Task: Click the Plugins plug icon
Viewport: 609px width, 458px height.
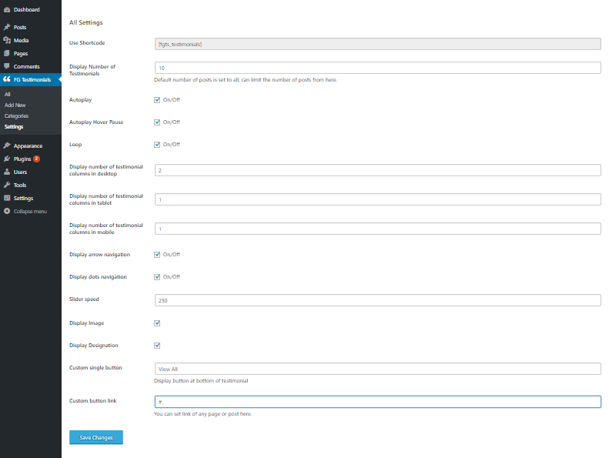Action: (x=7, y=159)
